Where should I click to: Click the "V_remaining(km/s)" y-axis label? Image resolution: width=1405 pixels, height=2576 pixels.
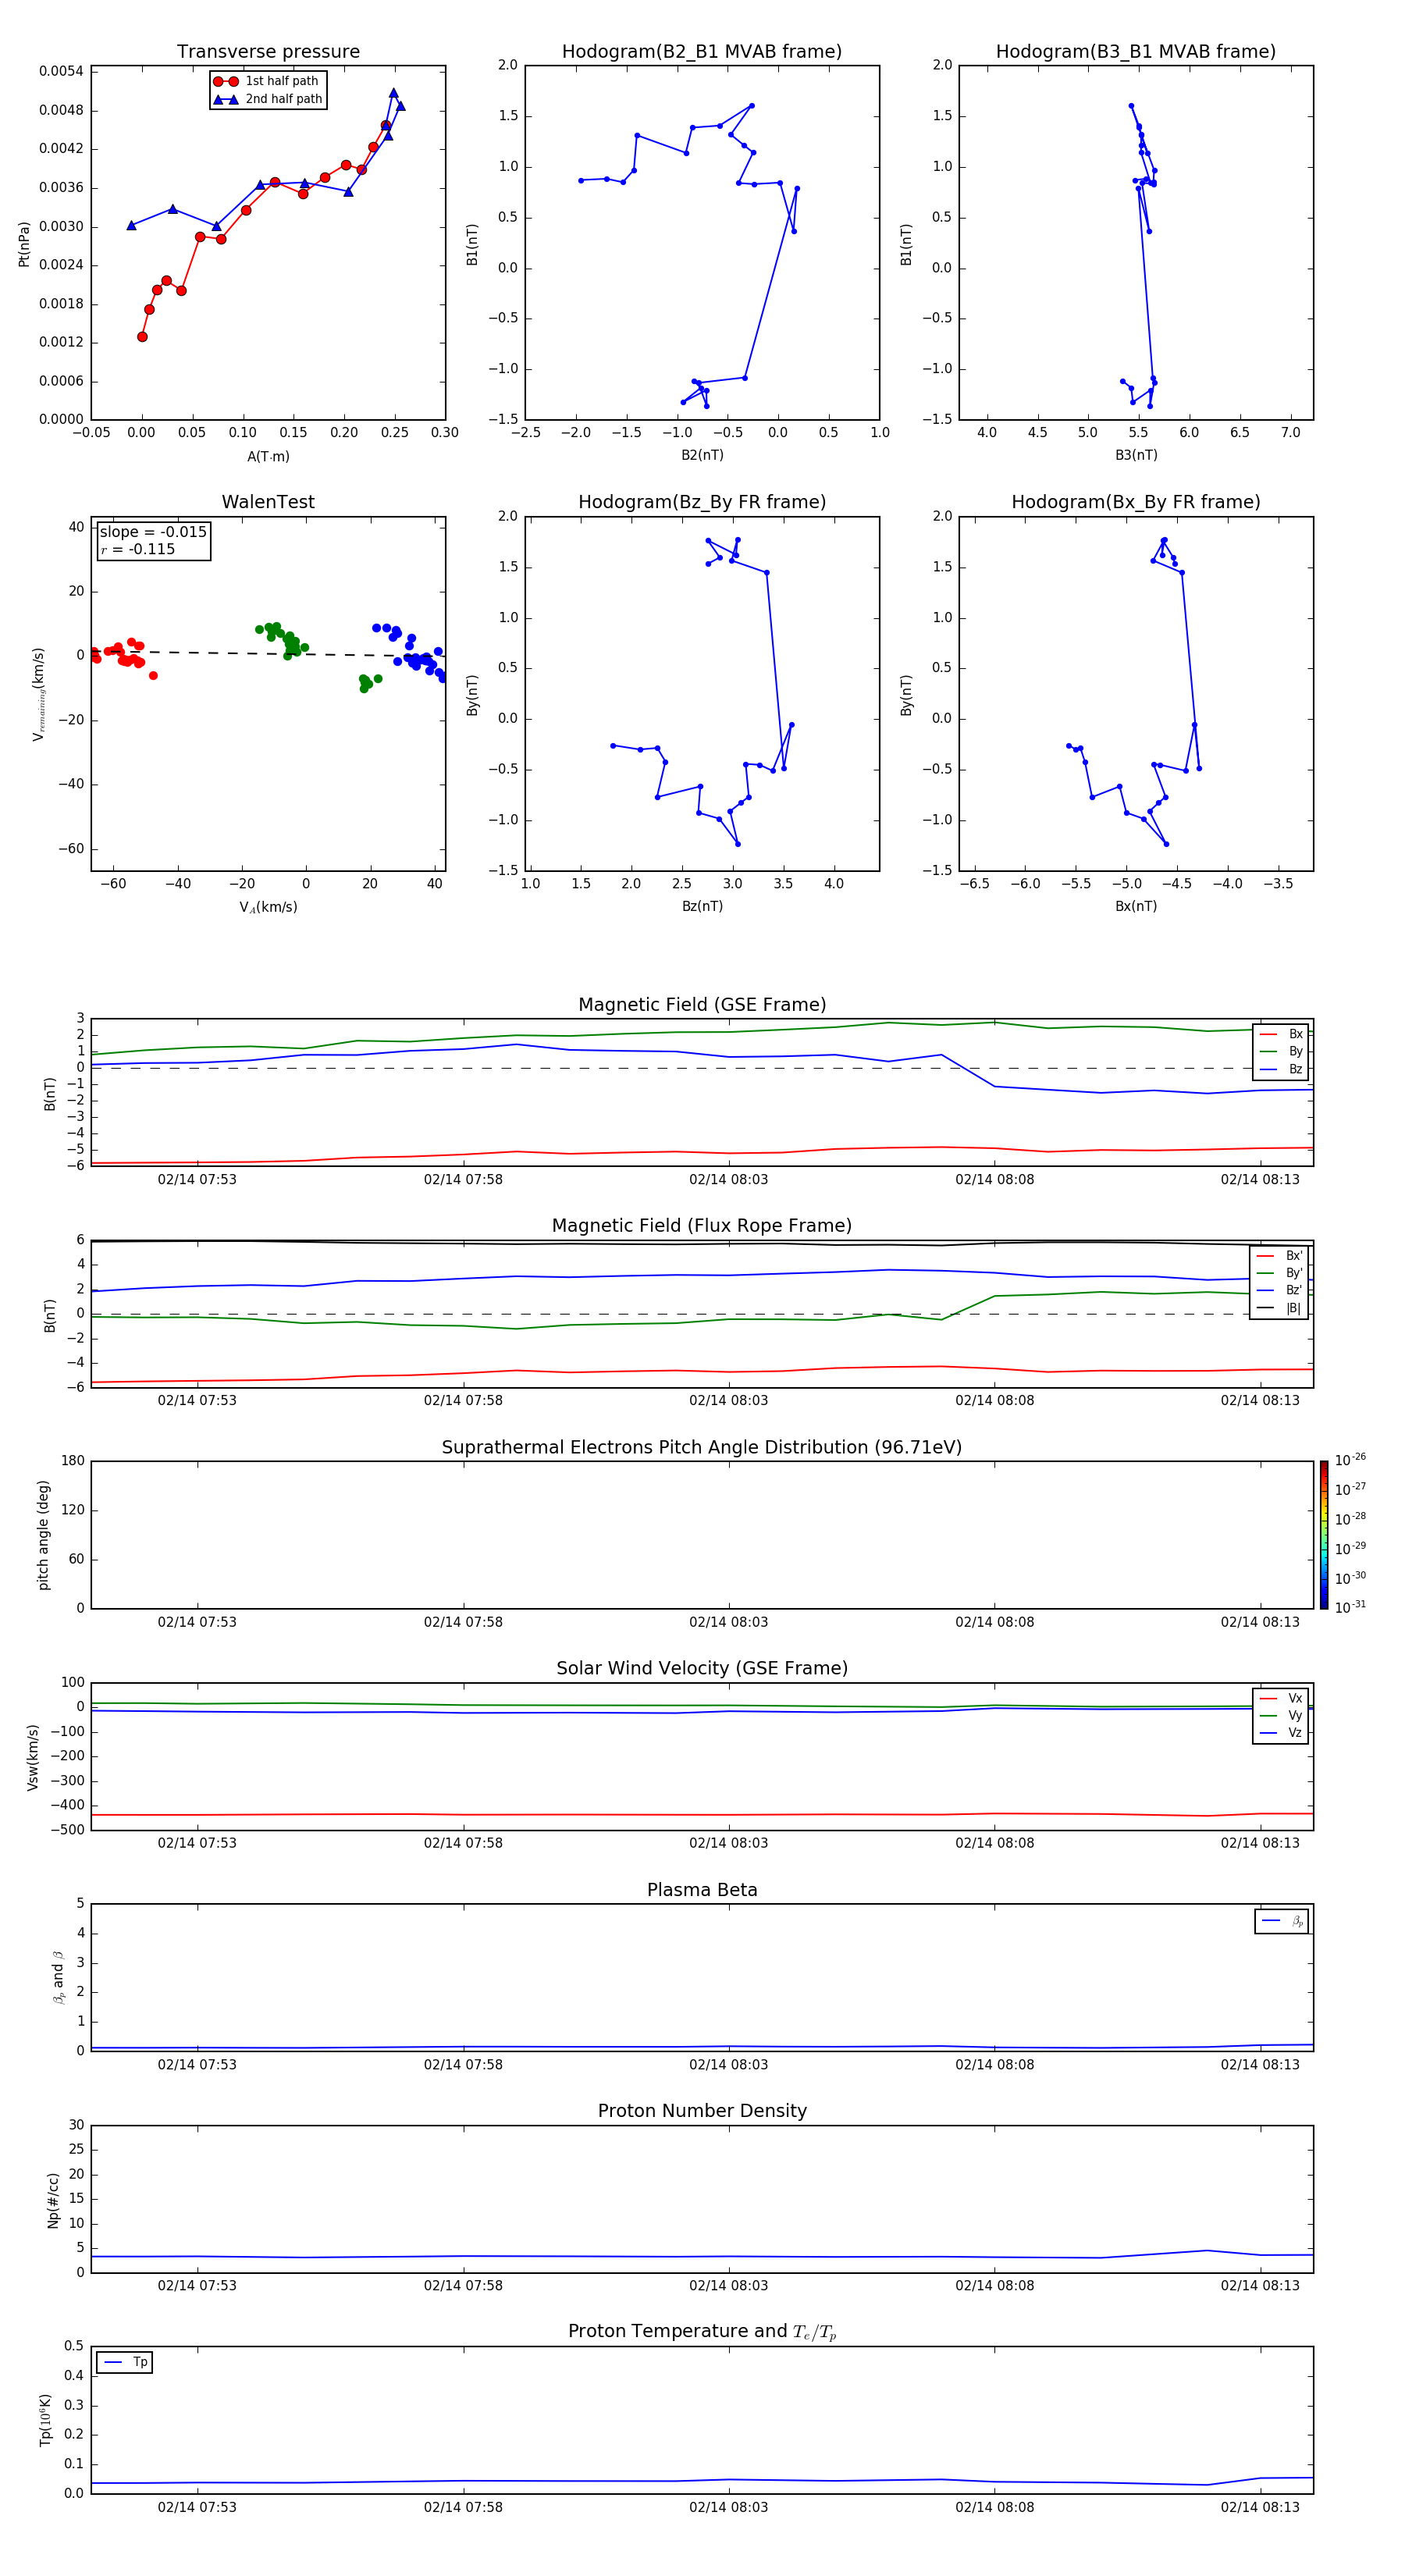tap(38, 694)
